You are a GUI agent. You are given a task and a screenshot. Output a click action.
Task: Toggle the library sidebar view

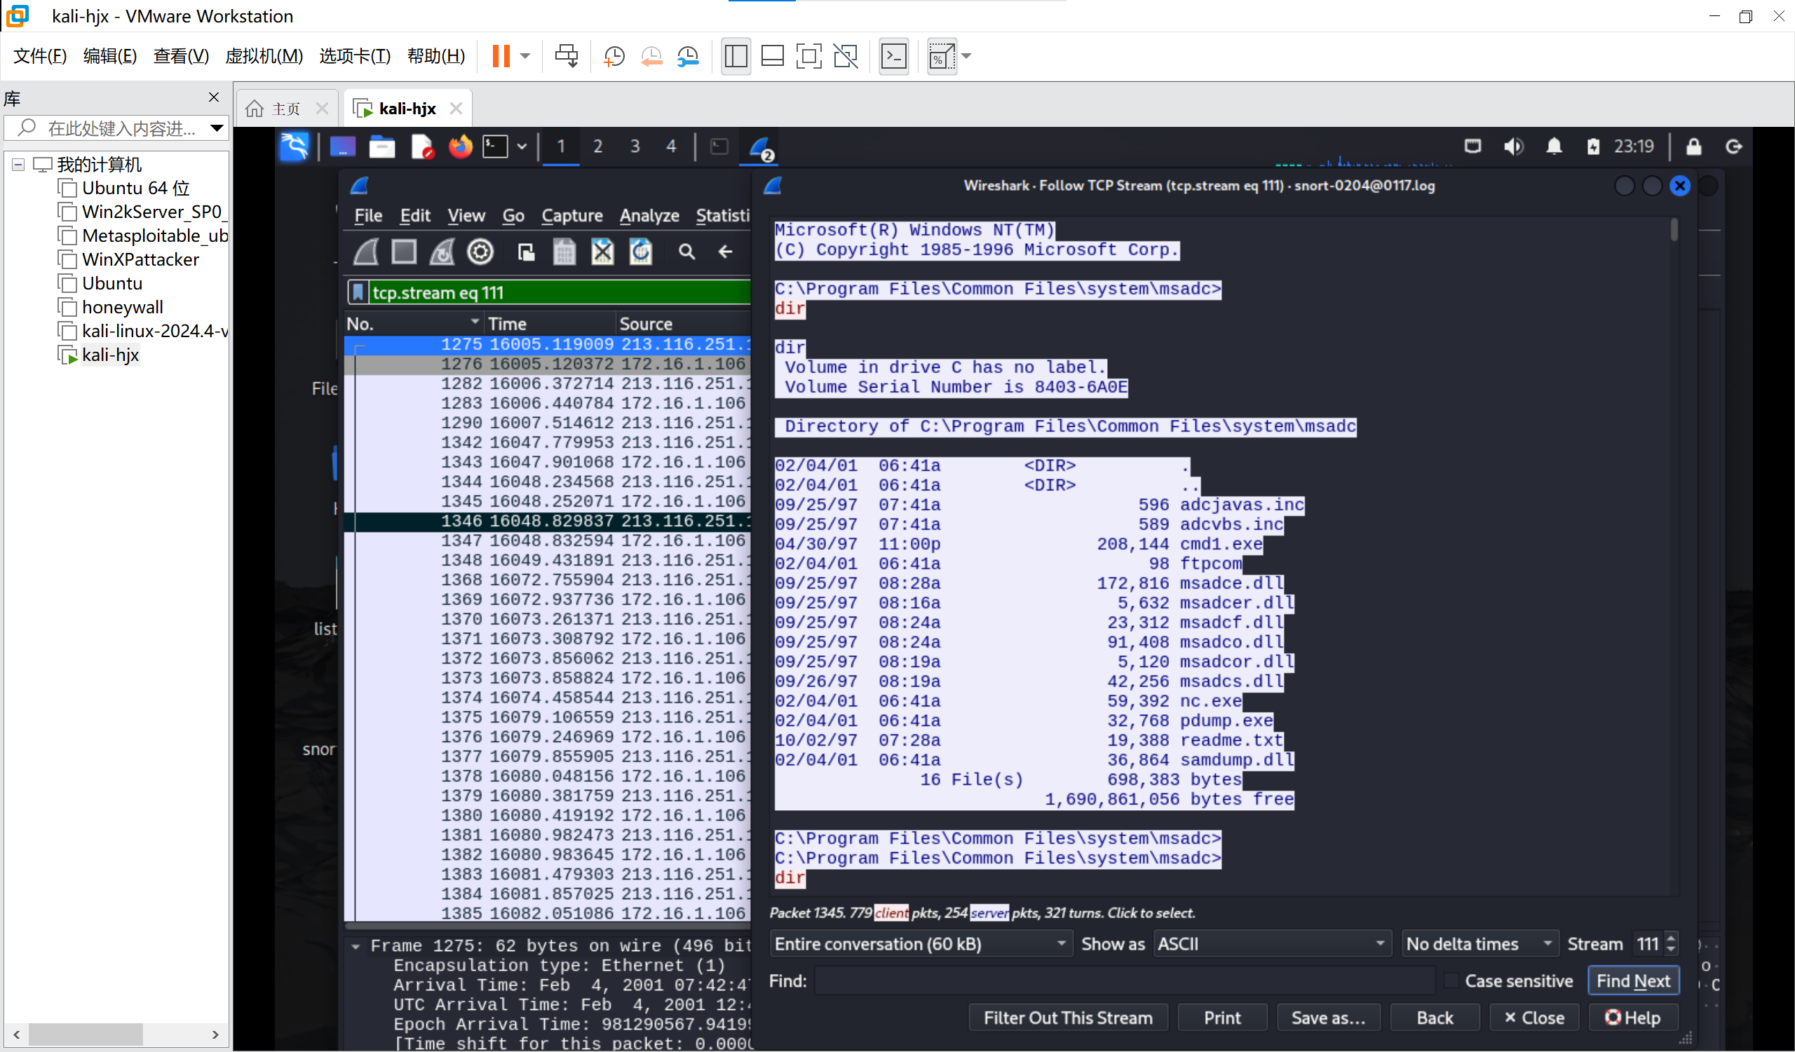pos(735,55)
